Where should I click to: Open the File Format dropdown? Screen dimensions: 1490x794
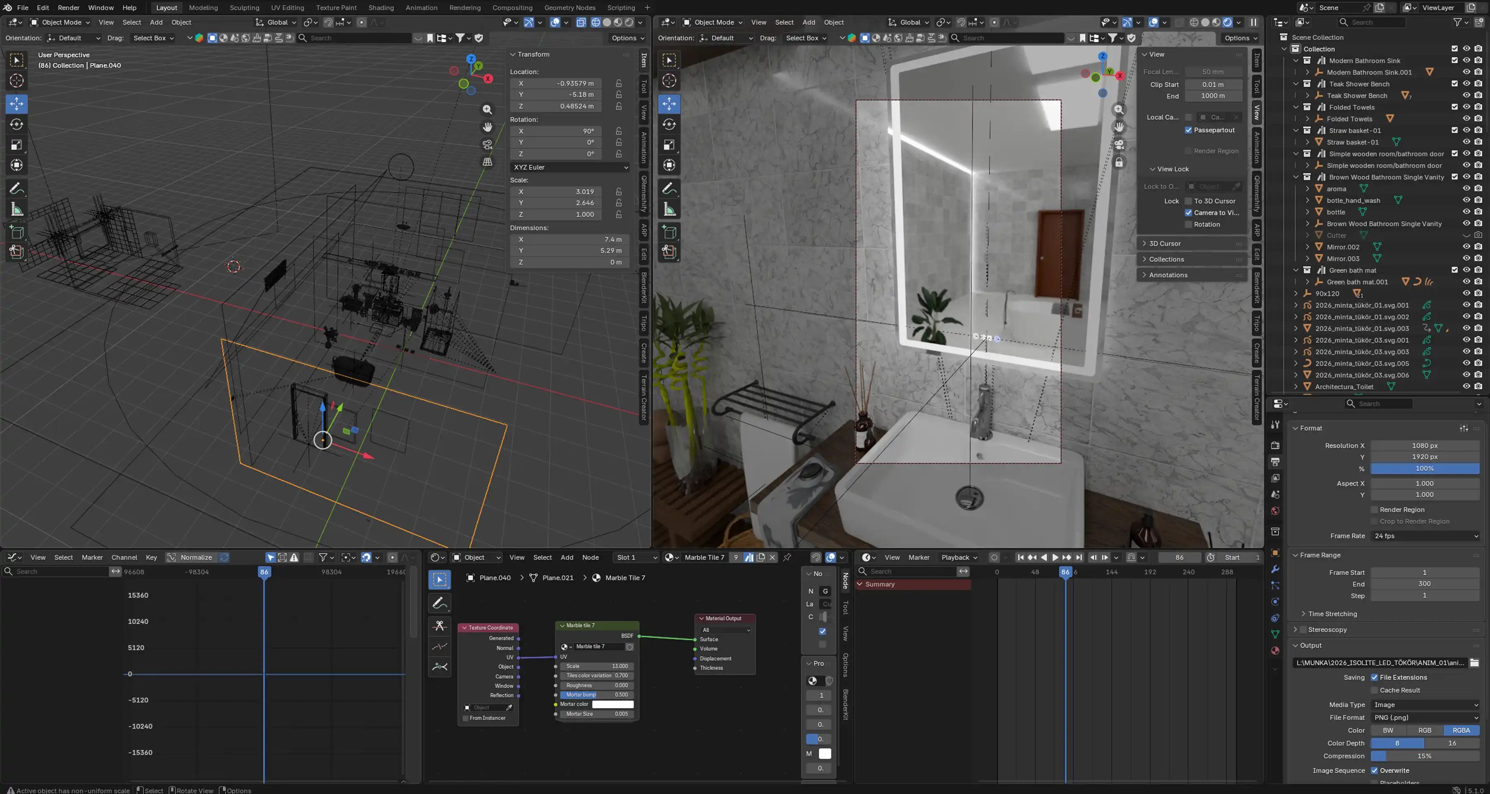click(x=1425, y=717)
